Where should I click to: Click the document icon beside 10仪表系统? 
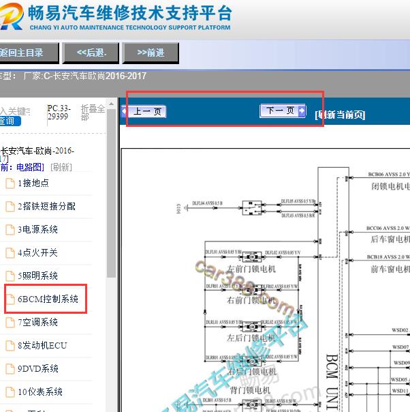[10, 392]
